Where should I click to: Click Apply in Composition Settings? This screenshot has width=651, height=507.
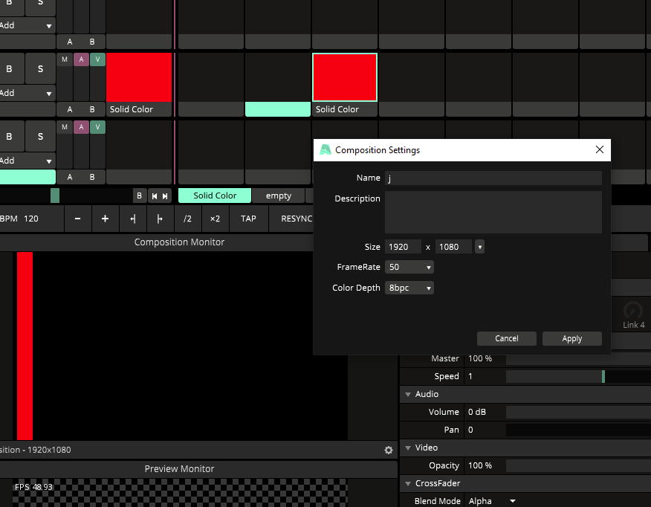point(572,338)
